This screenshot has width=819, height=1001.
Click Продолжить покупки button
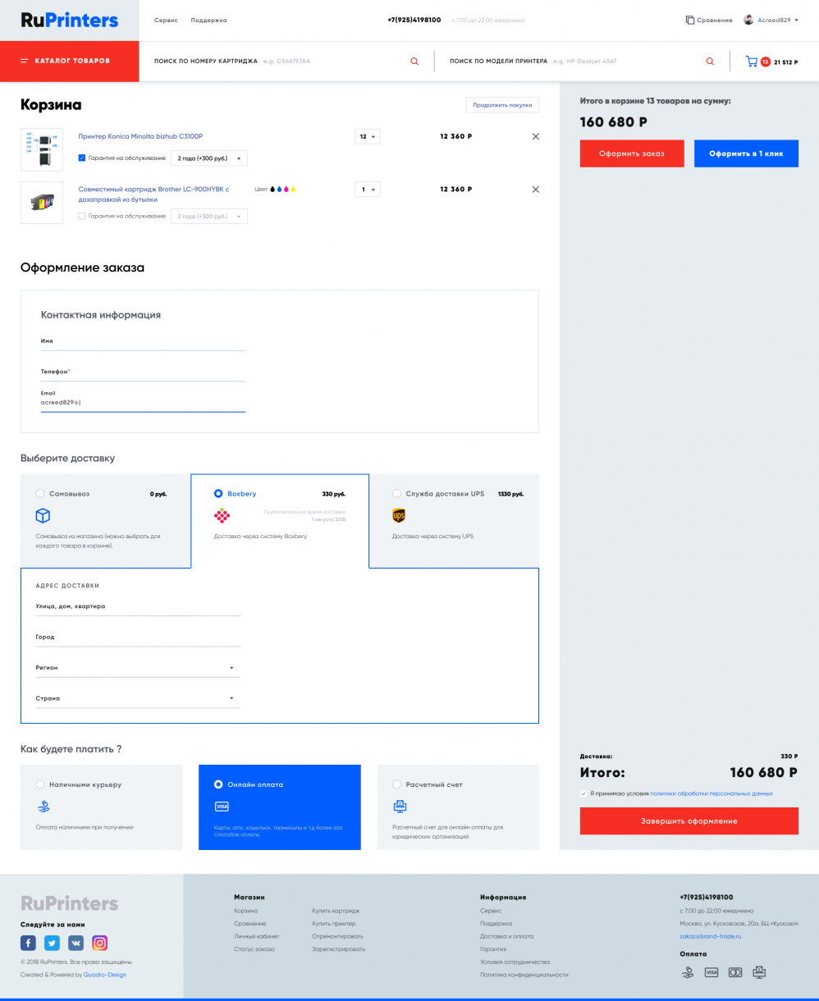(x=503, y=104)
